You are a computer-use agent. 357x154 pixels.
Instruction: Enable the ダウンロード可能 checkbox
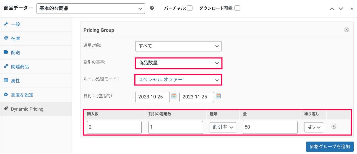[x=237, y=8]
